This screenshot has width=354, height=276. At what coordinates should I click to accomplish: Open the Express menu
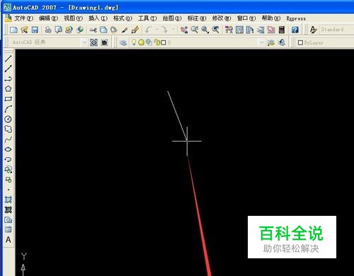[x=296, y=18]
